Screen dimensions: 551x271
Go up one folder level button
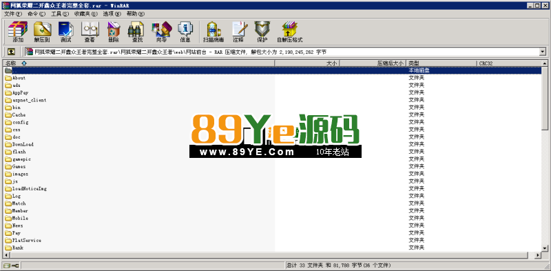pos(11,52)
